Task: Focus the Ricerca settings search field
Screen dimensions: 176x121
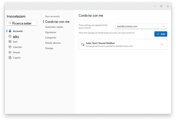Action: [22, 23]
